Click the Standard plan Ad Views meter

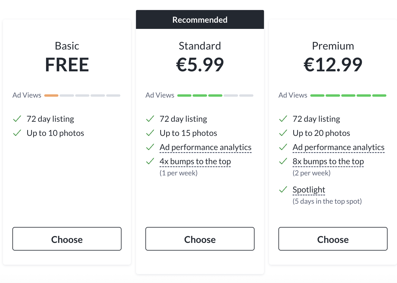[215, 96]
